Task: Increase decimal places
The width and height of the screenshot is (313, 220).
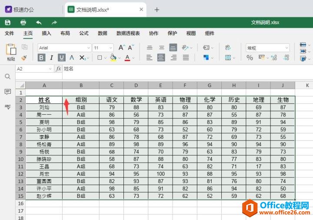Action: pyautogui.click(x=274, y=58)
